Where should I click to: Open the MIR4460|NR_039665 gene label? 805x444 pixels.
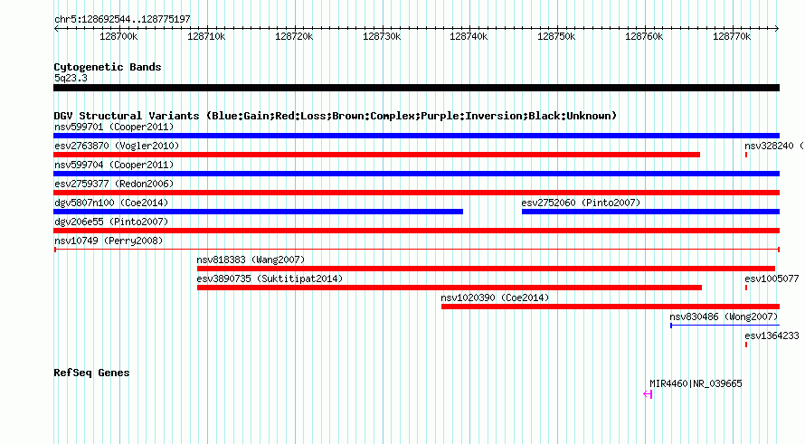click(696, 383)
